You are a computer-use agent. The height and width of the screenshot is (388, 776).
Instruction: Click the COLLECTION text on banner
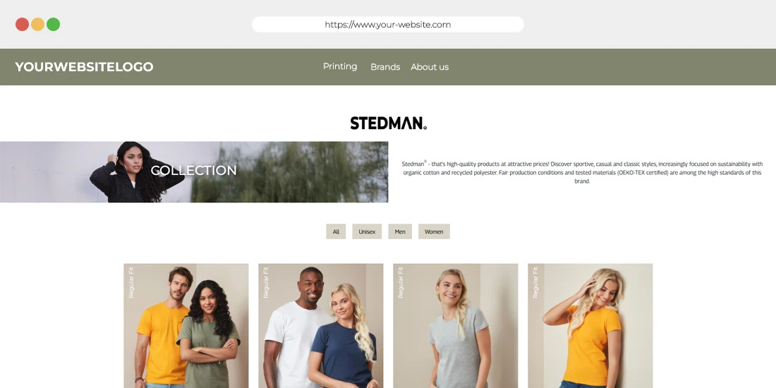click(x=193, y=171)
